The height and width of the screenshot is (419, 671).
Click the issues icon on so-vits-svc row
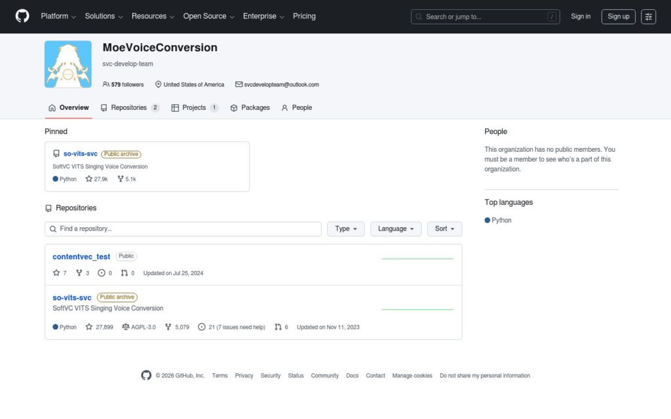tap(202, 327)
